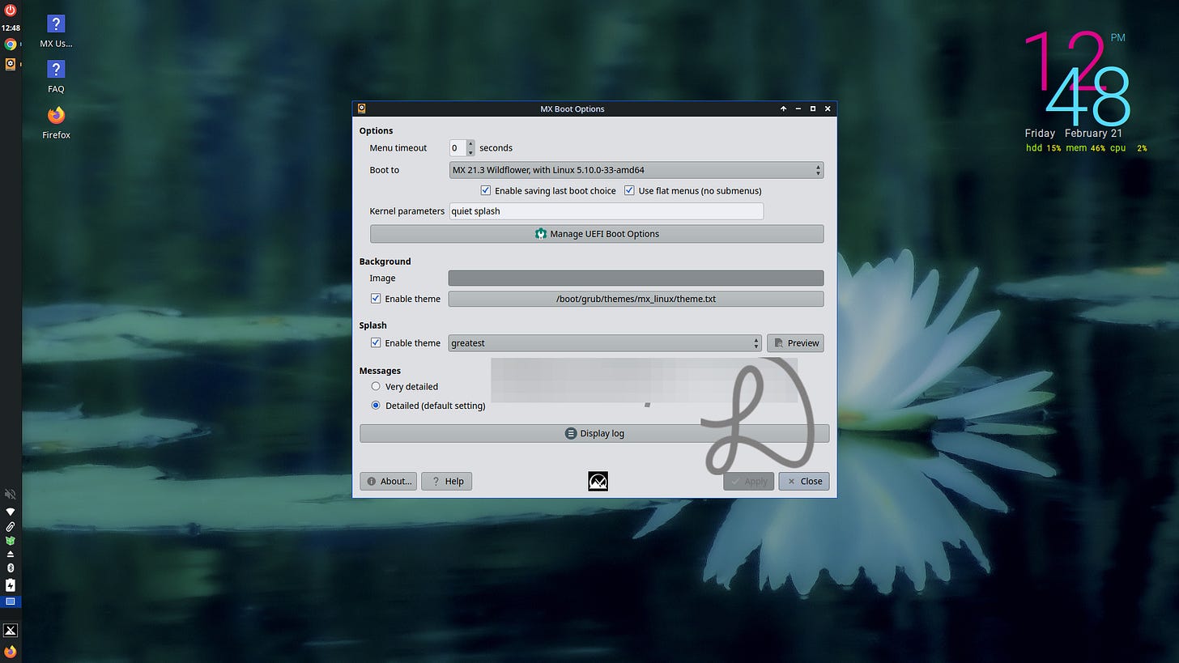Uncheck Enable theme under Splash

click(x=376, y=343)
